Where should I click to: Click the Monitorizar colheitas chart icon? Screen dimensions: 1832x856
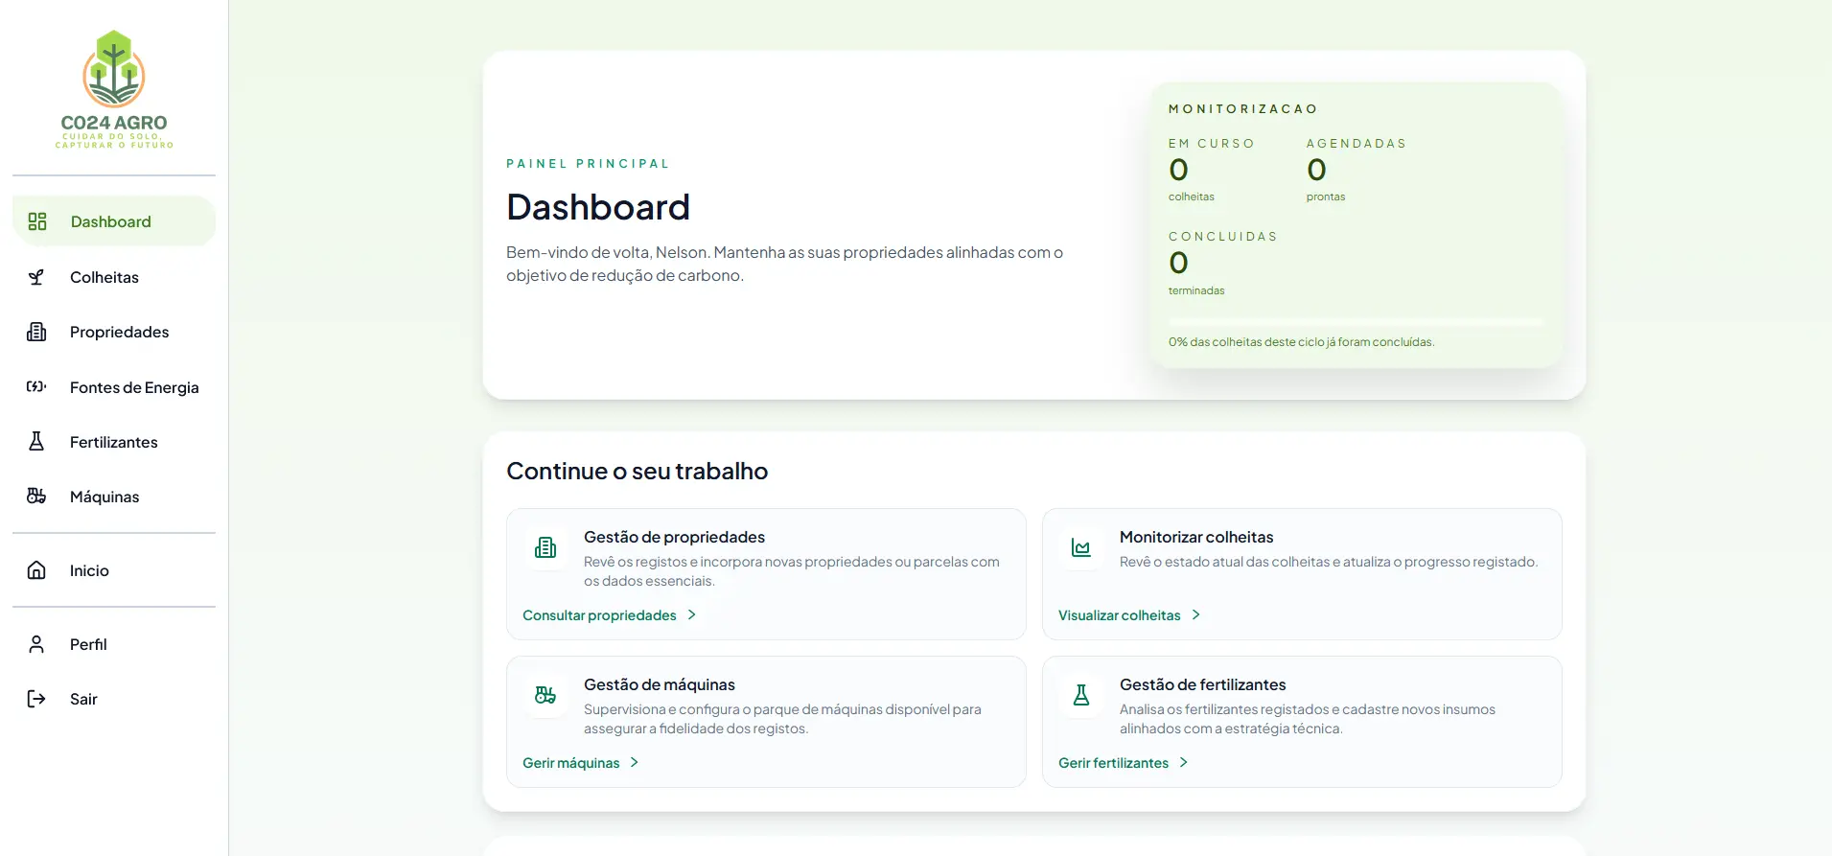(x=1081, y=548)
